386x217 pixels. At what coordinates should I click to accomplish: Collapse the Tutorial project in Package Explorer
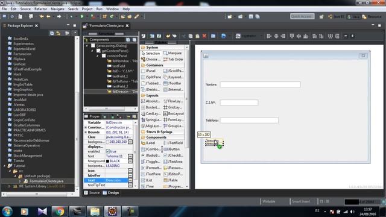click(4, 166)
